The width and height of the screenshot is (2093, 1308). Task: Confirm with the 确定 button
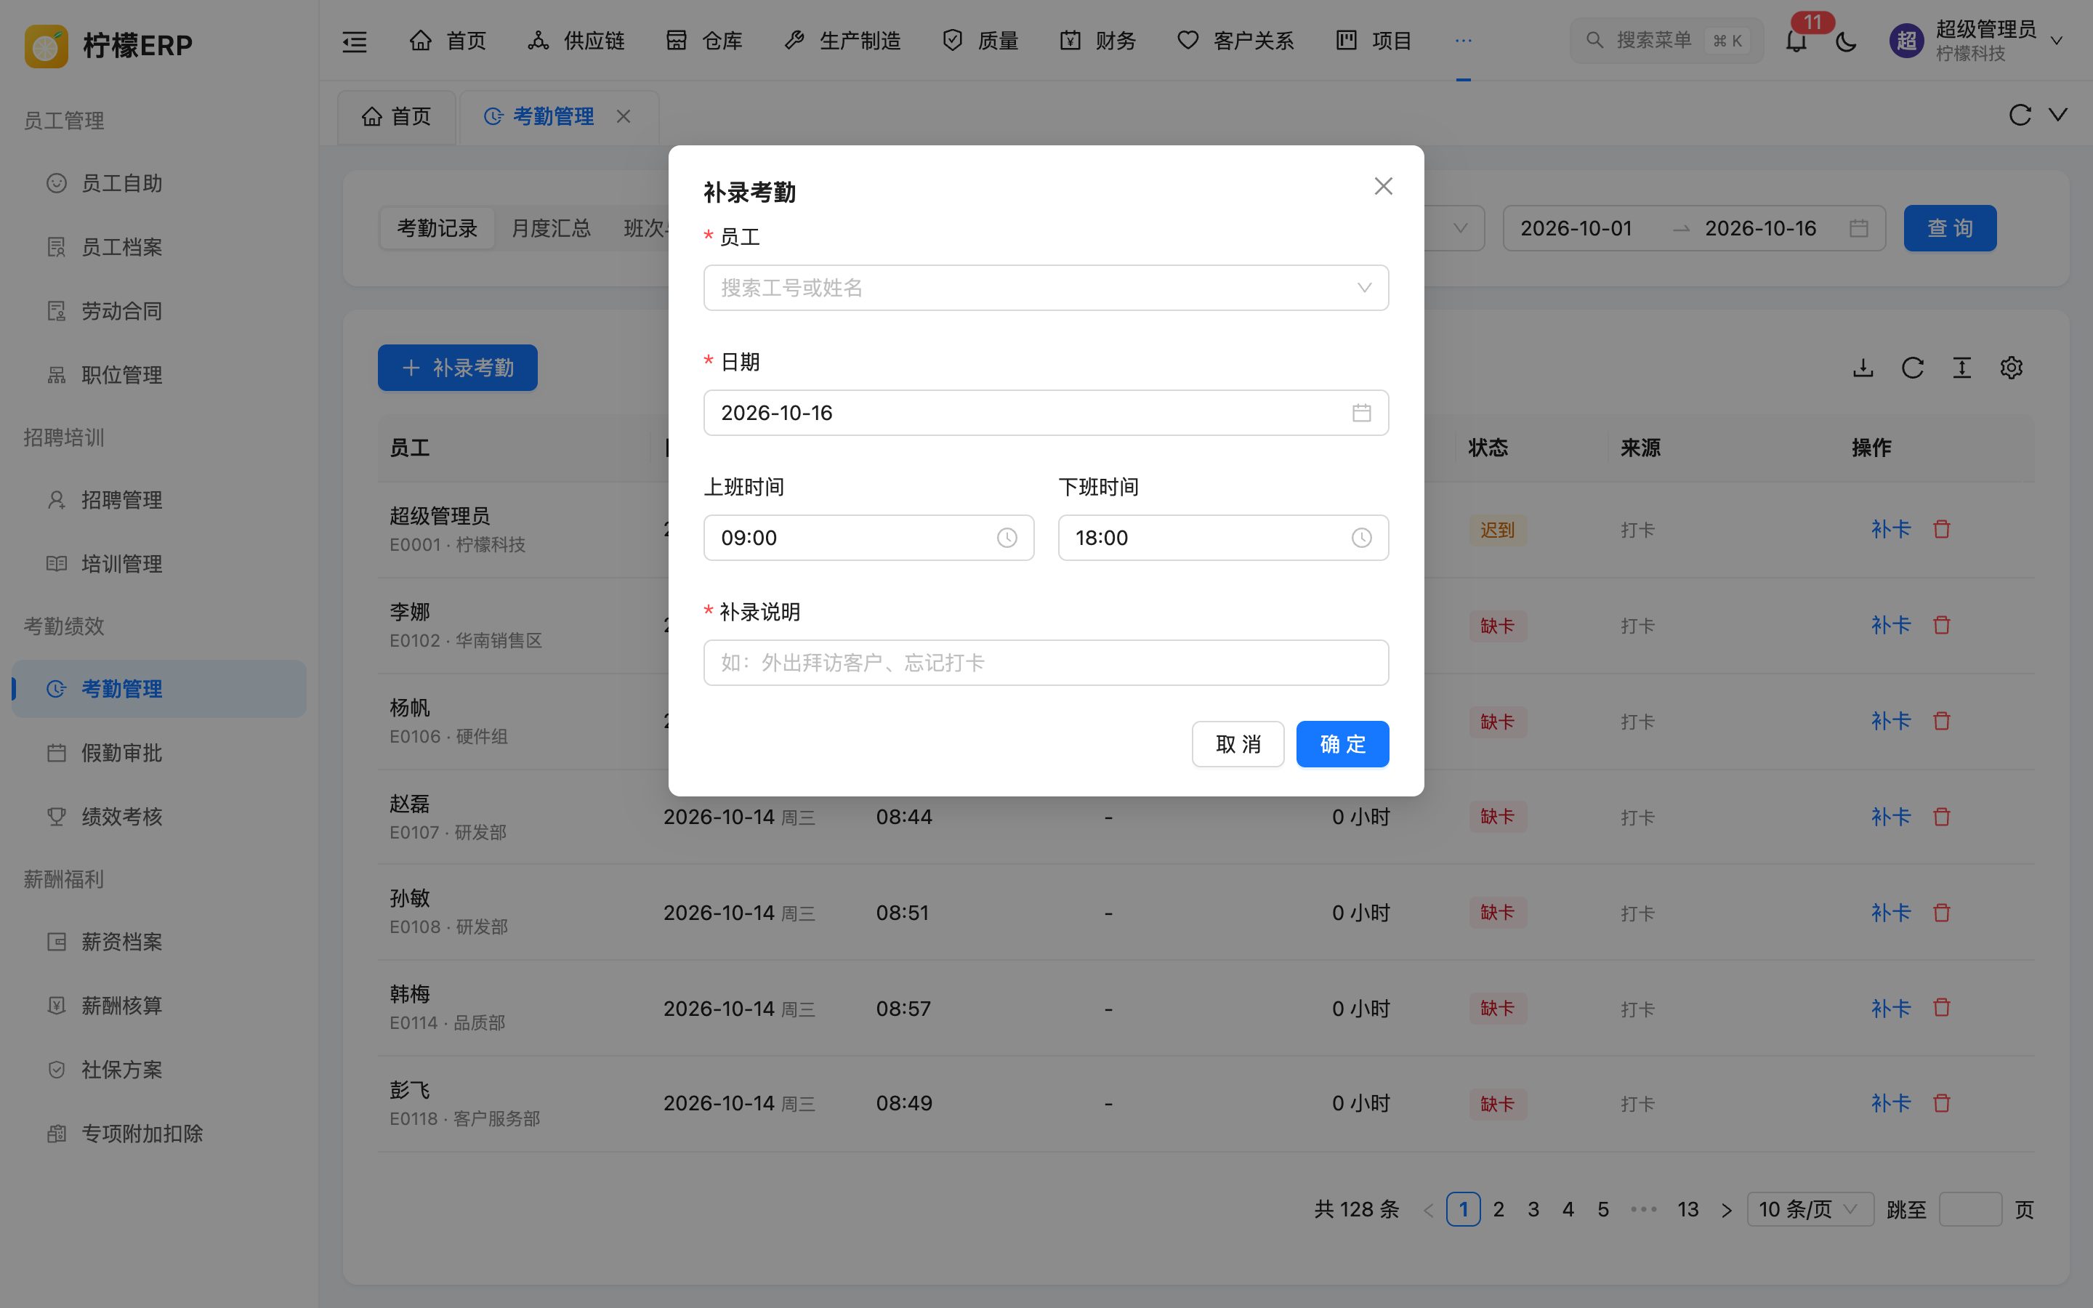pos(1342,744)
